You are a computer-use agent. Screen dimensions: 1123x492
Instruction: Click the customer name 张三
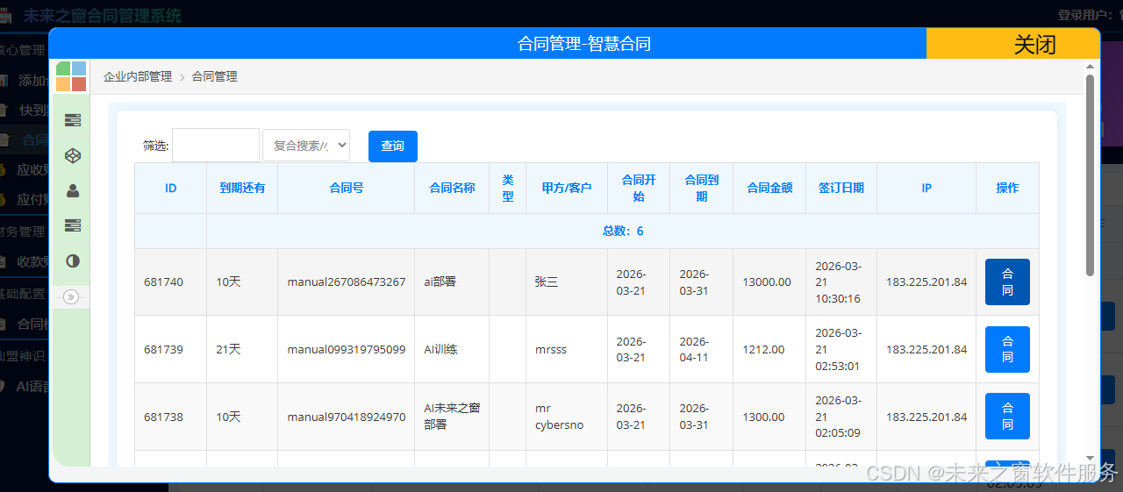tap(546, 282)
